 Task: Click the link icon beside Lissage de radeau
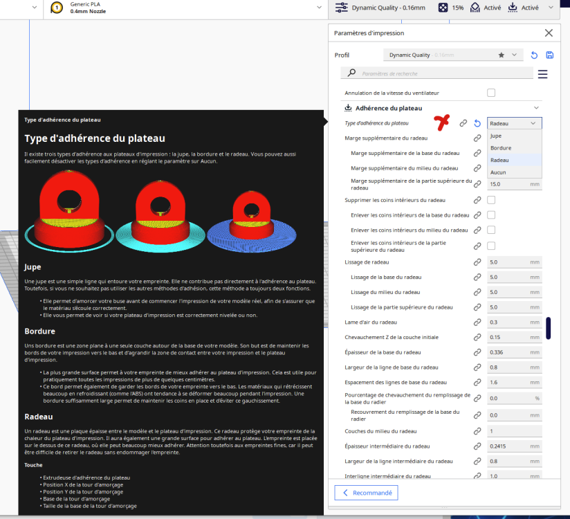[x=477, y=262]
